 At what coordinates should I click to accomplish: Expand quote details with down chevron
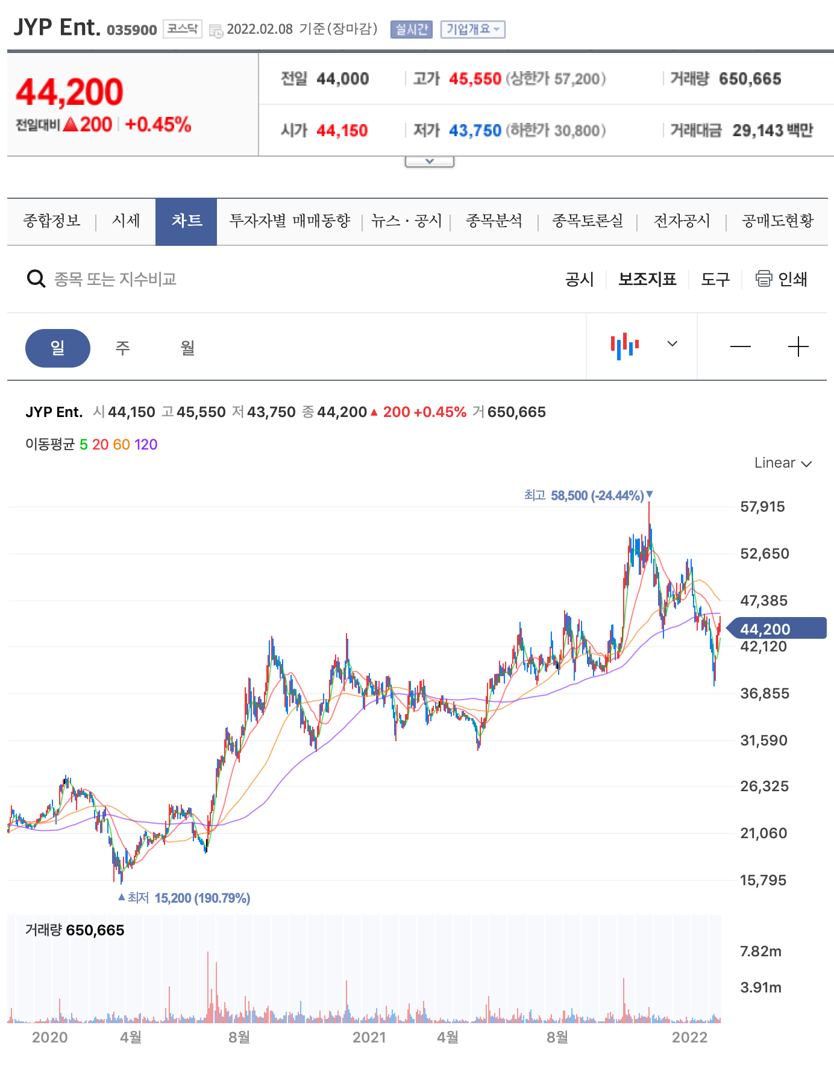(429, 161)
